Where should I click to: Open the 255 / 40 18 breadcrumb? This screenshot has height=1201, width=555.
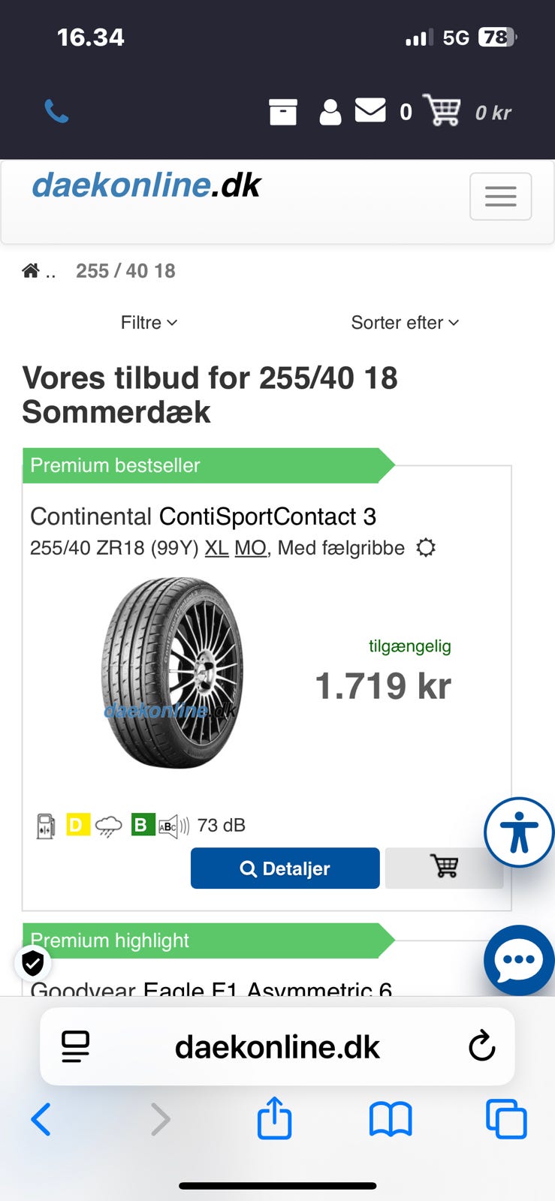click(x=125, y=271)
